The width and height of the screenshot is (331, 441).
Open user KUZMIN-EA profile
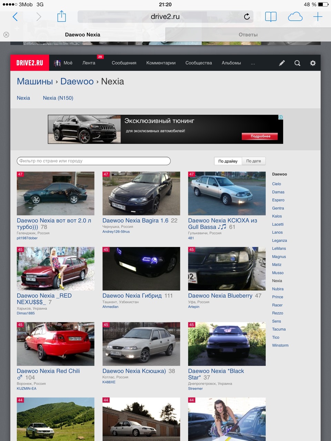tap(27, 389)
